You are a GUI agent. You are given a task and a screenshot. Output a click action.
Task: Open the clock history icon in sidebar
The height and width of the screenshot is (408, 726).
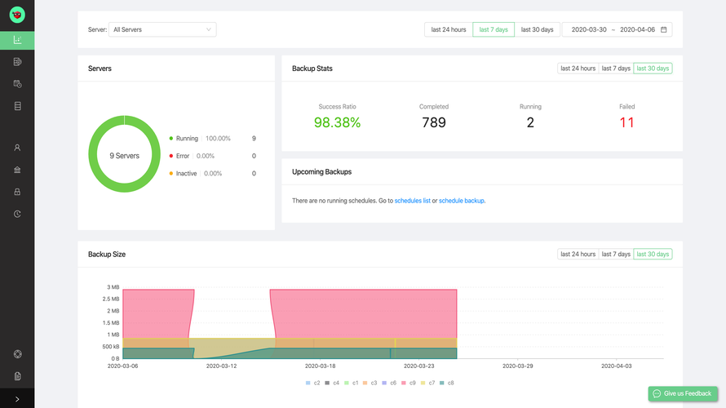[17, 214]
